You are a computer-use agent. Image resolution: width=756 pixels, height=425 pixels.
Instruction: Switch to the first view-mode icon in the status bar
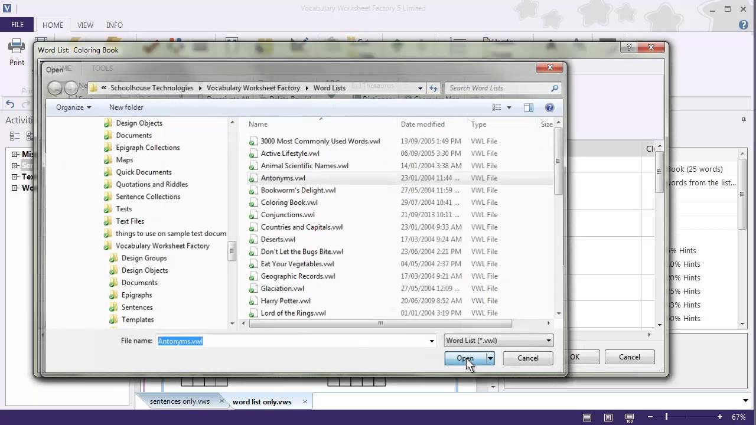(x=586, y=417)
